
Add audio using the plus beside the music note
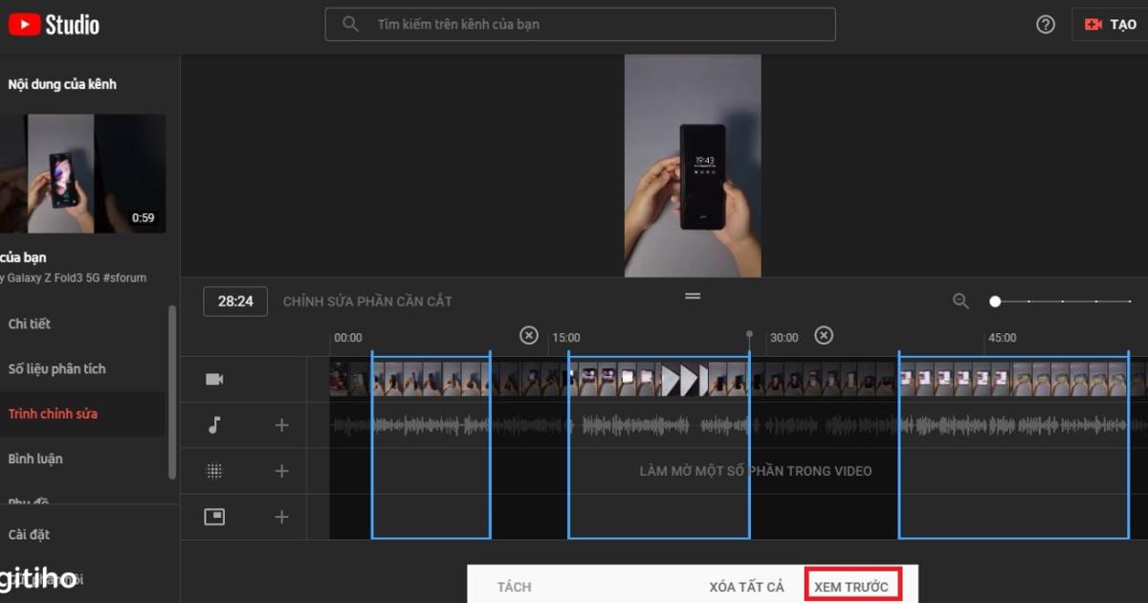[281, 424]
